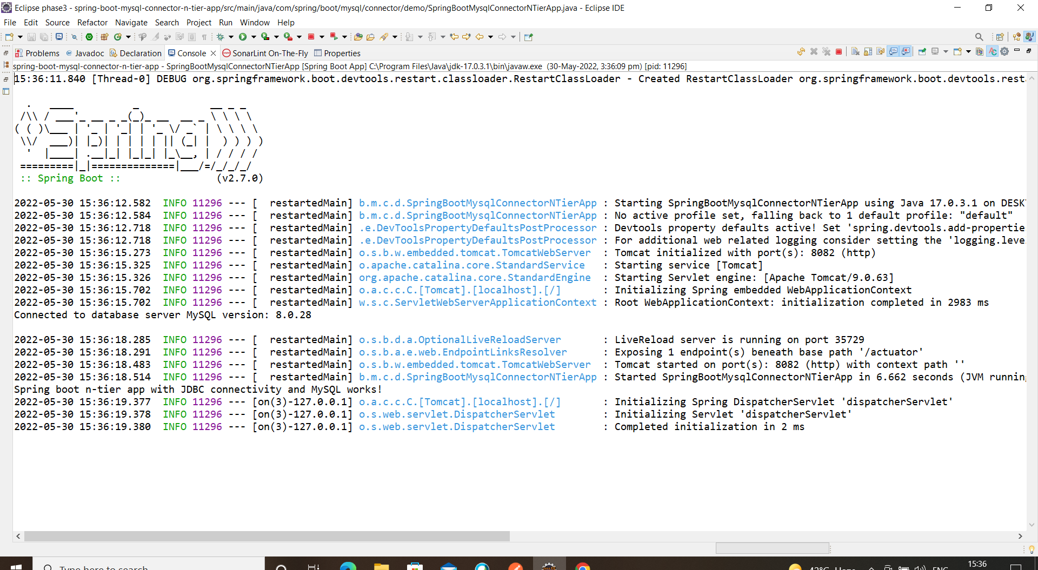
Task: Terminate the running app from the console toolbar
Action: point(839,52)
